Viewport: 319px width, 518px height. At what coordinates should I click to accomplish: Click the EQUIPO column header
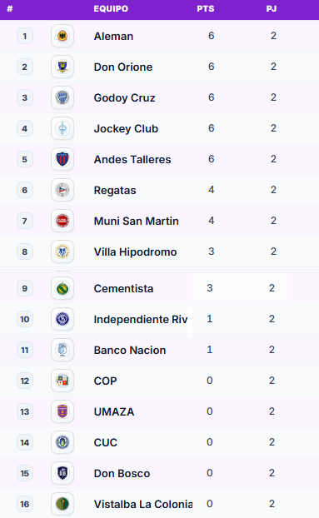(x=111, y=9)
